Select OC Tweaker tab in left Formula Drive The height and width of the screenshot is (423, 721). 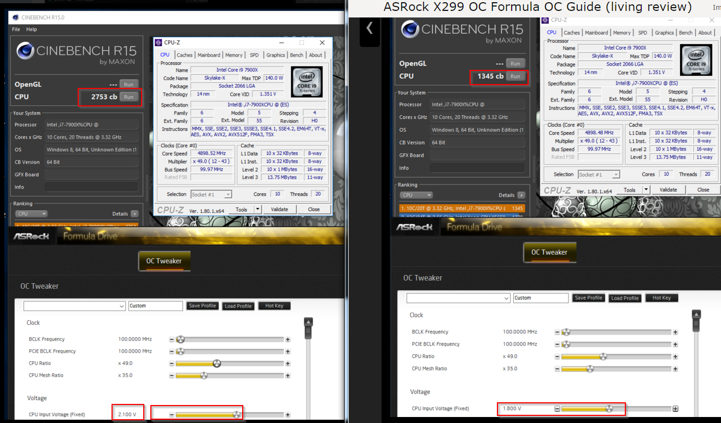tap(164, 261)
